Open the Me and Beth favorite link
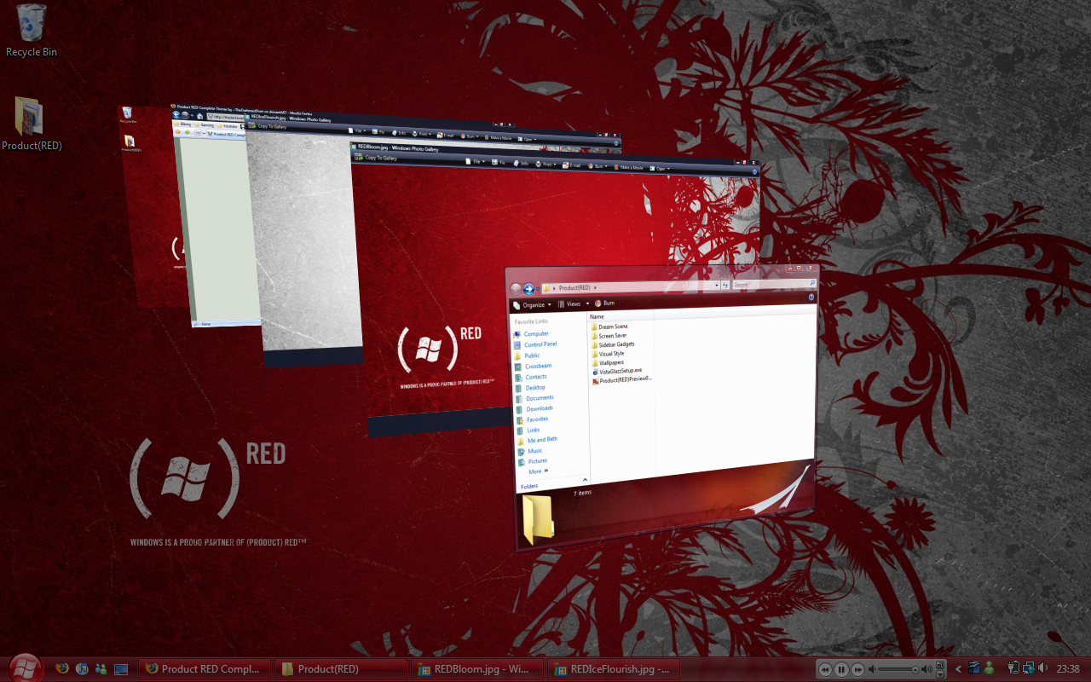 (542, 439)
